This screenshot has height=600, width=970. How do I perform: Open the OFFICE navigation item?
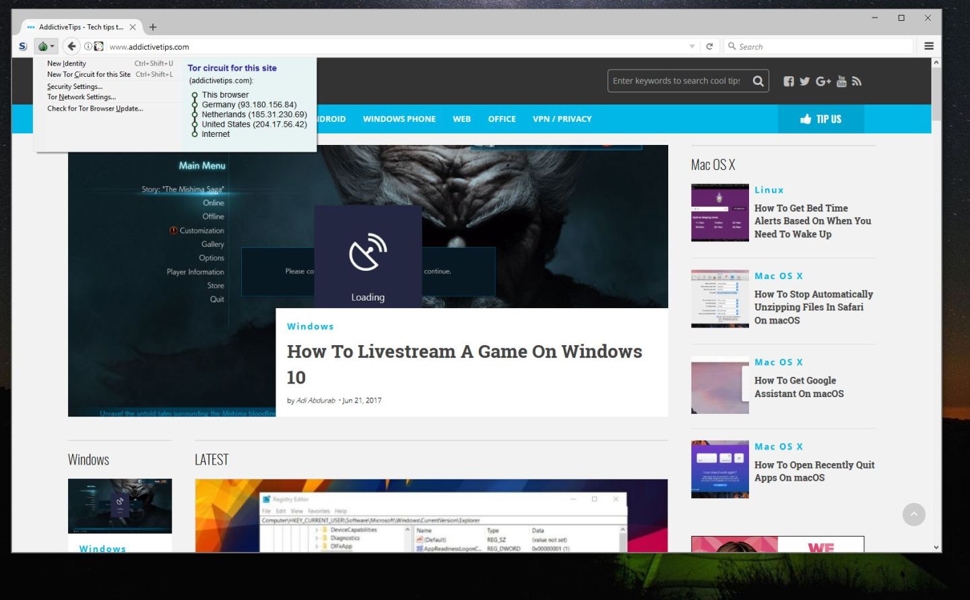coord(502,119)
